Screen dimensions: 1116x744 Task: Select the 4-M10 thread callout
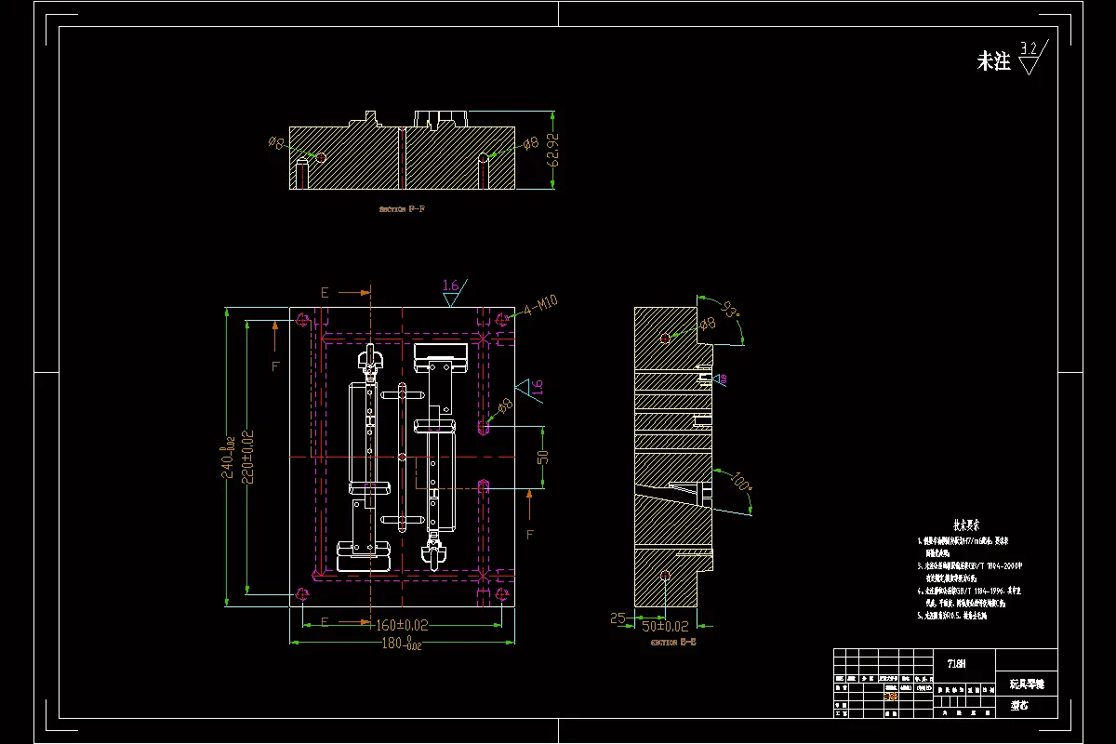541,307
